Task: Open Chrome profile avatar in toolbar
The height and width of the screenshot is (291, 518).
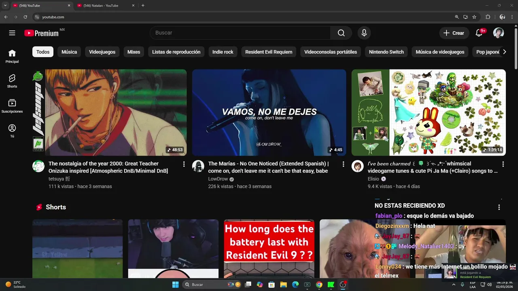Action: coord(502,17)
